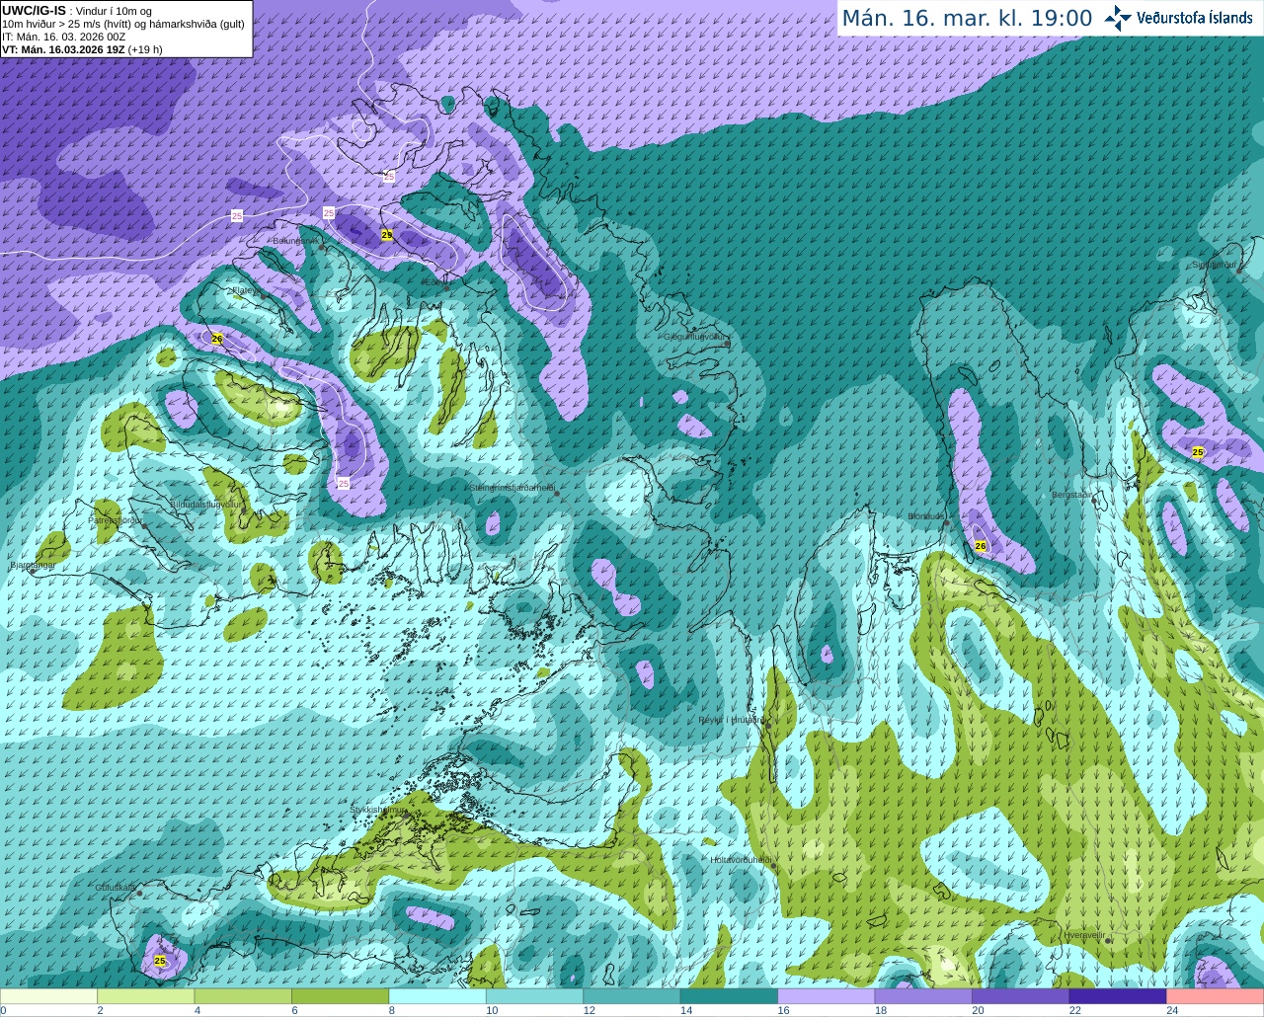
Task: Click the 12–14 m/s legend swatch
Action: point(632,996)
